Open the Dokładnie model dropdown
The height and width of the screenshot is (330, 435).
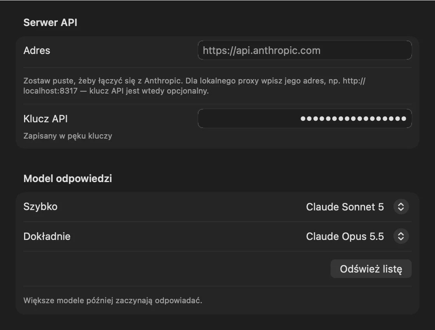(357, 236)
